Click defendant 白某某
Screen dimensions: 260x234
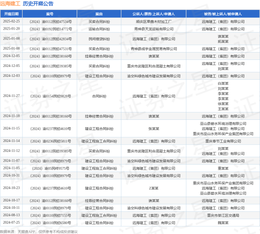pyautogui.click(x=223, y=83)
